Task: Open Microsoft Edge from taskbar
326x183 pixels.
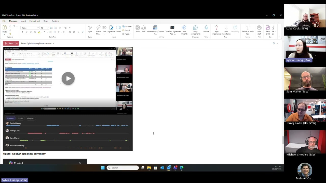Action: pyautogui.click(x=182, y=168)
